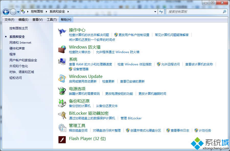The image size is (230, 151).
Task: Open the recent pages dropdown arrow
Action: coord(18,12)
